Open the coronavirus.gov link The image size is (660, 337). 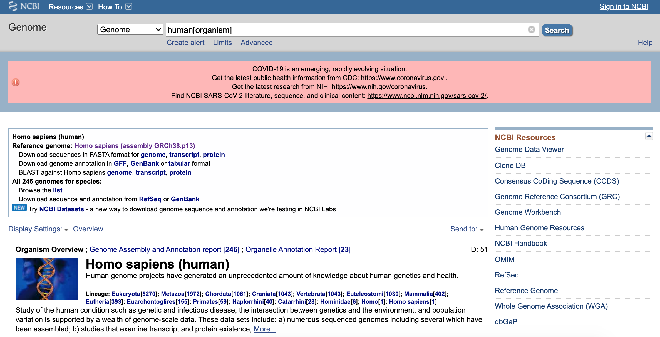403,78
